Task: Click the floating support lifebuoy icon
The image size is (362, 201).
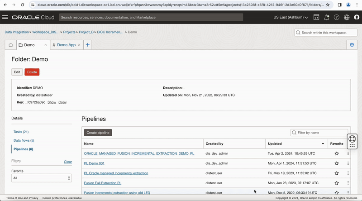Action: pyautogui.click(x=352, y=139)
